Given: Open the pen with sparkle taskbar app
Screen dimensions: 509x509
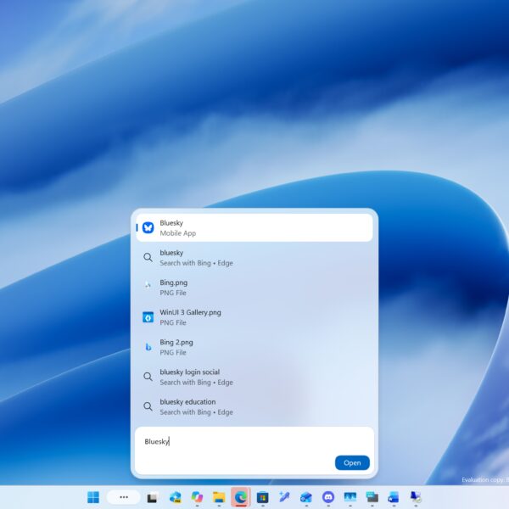Looking at the screenshot, I should 284,497.
